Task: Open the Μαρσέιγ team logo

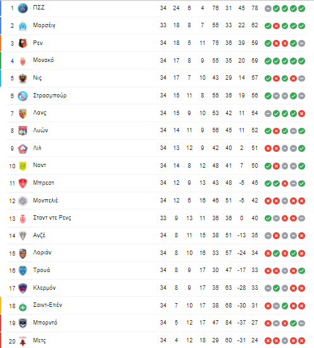Action: click(23, 26)
